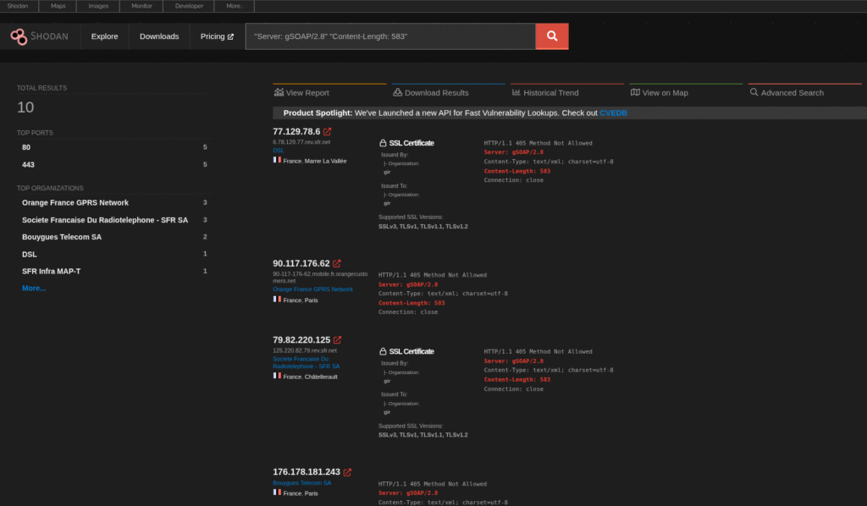Click the Shodan logo icon
867x506 pixels.
coord(19,36)
